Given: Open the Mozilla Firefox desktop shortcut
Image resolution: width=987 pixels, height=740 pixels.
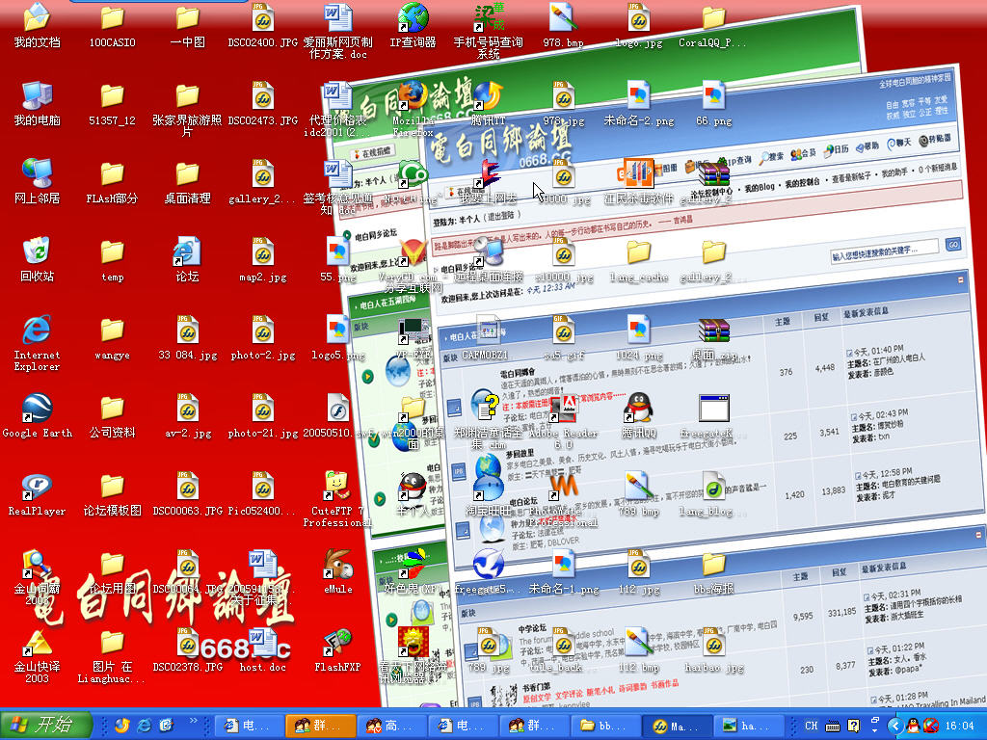Looking at the screenshot, I should pos(413,97).
